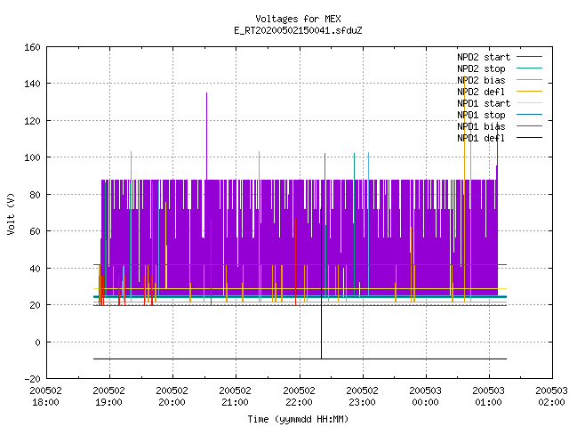Click the file name E_RT20200502150041.sfduZ
569x427 pixels.
[x=298, y=30]
